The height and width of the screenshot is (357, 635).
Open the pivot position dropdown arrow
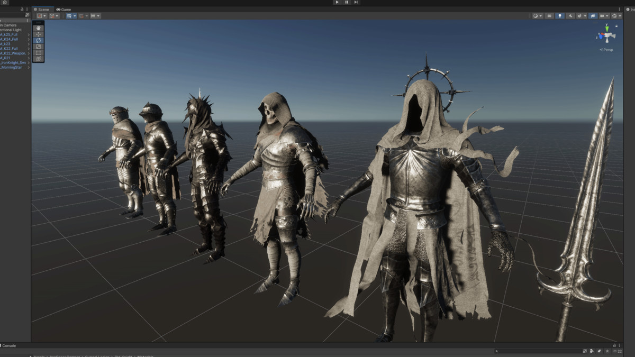[x=45, y=16]
